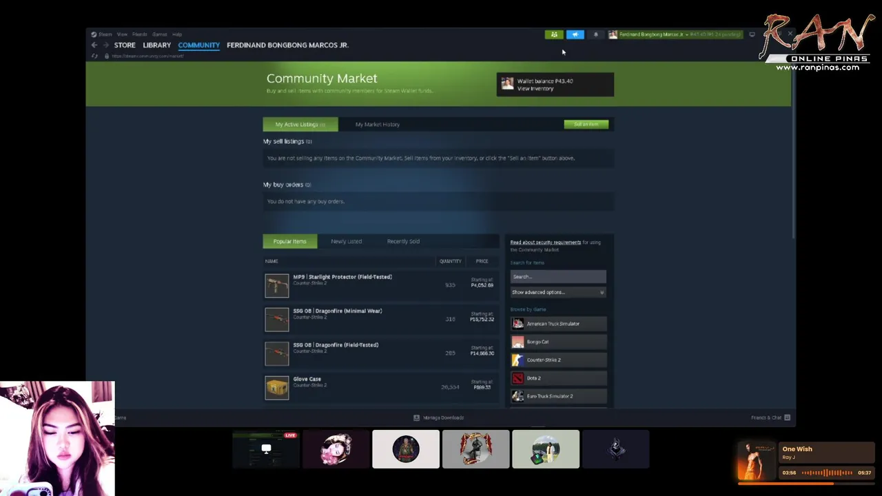Open the Steam menu
The image size is (882, 496).
coord(105,34)
